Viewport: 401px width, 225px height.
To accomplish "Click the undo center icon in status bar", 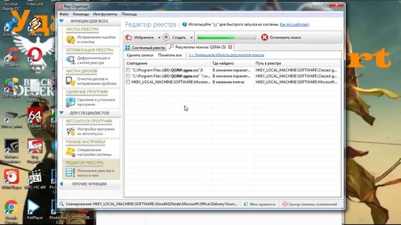I will tap(285, 204).
